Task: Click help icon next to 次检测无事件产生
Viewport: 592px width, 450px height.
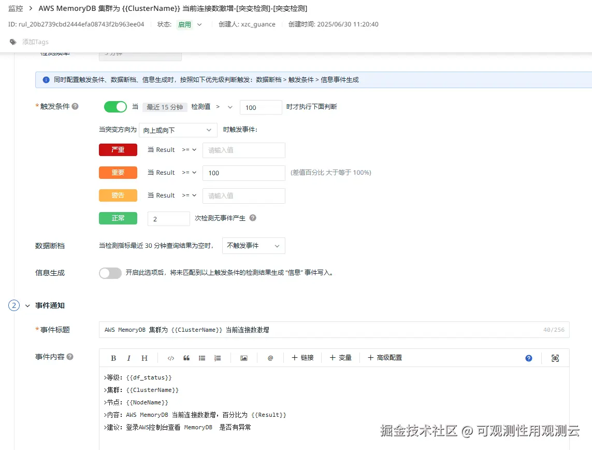Action: tap(253, 218)
